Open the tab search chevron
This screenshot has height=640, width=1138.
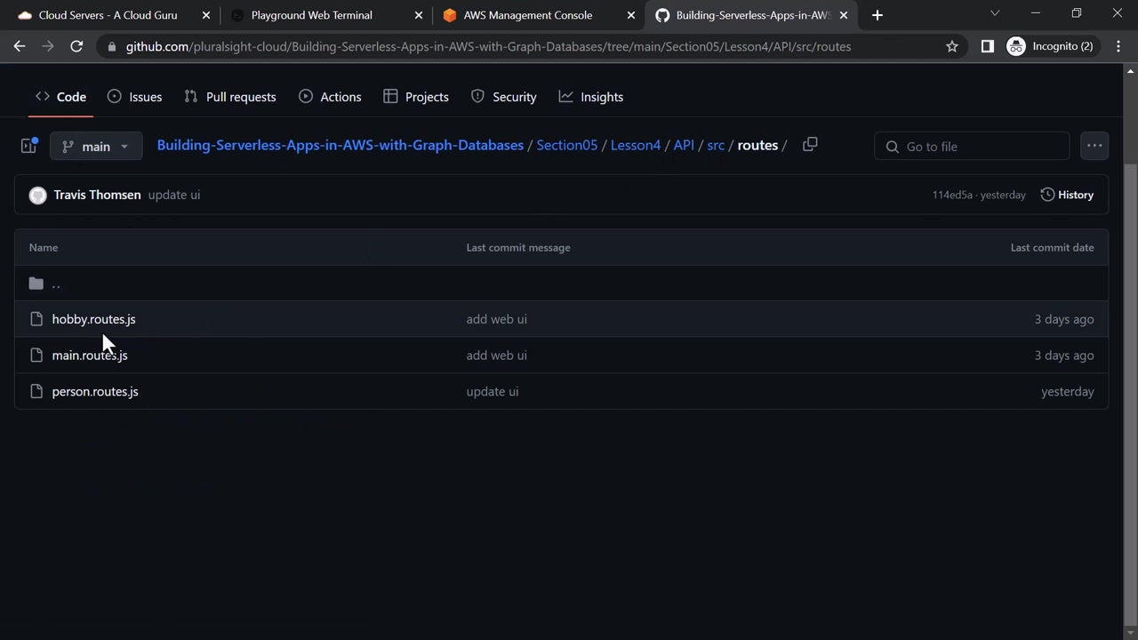995,13
